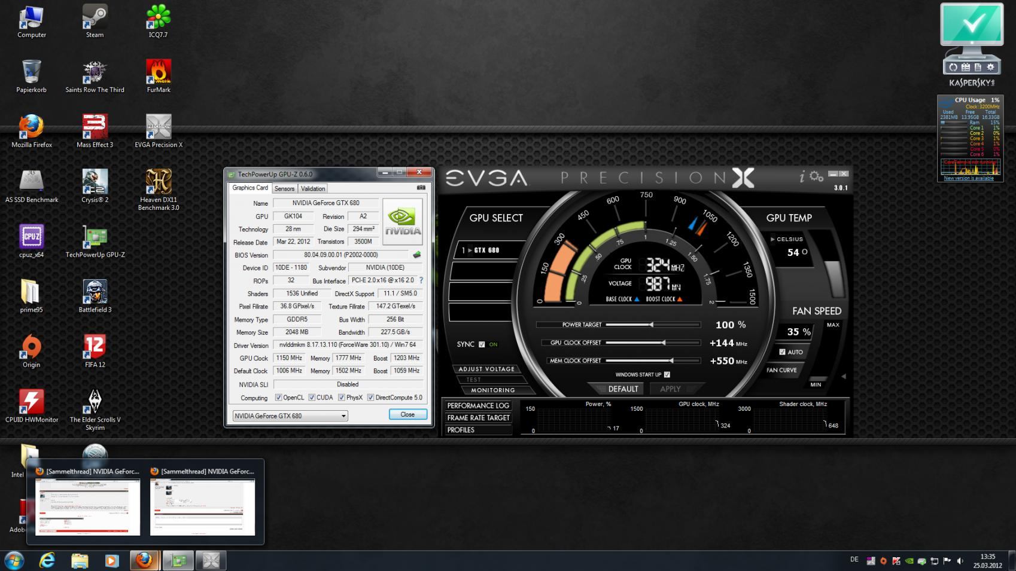Click the Monitoring button
This screenshot has height=571, width=1016.
[492, 390]
